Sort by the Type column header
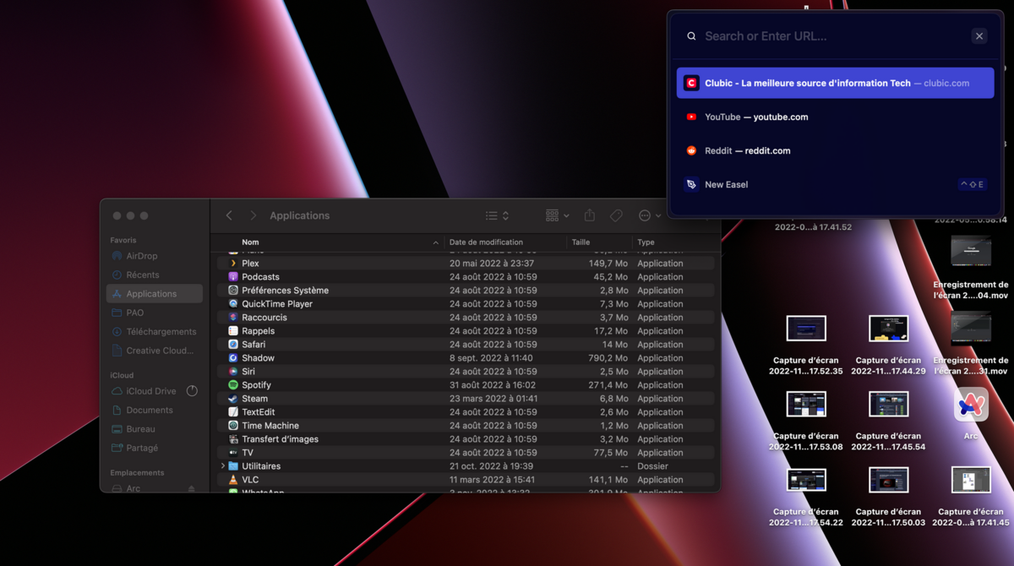Screen dimensions: 1014x566 pos(646,242)
